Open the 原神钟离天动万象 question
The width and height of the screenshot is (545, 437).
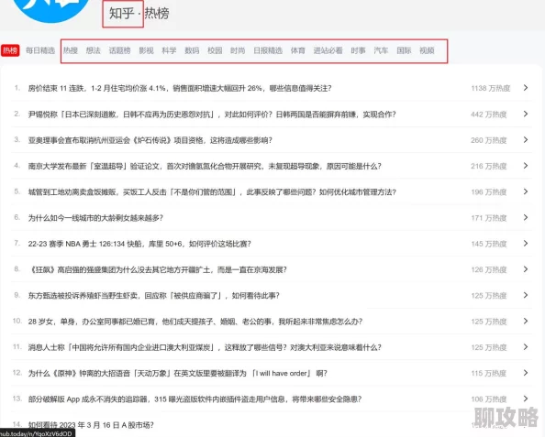point(178,374)
